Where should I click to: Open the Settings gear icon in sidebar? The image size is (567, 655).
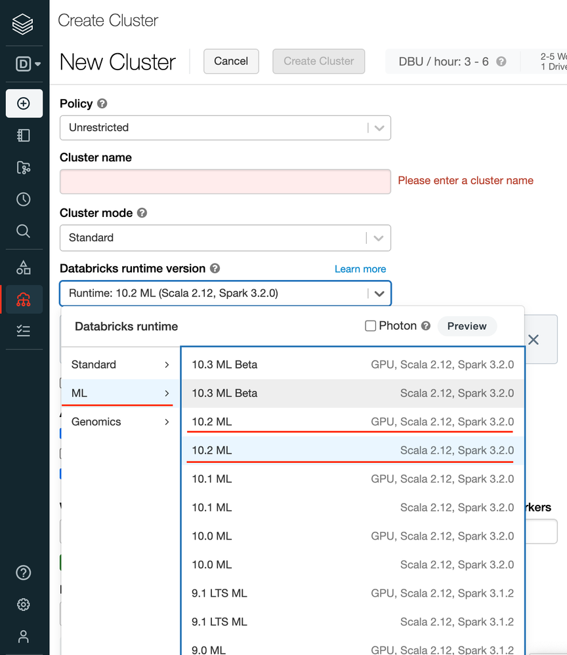24,605
